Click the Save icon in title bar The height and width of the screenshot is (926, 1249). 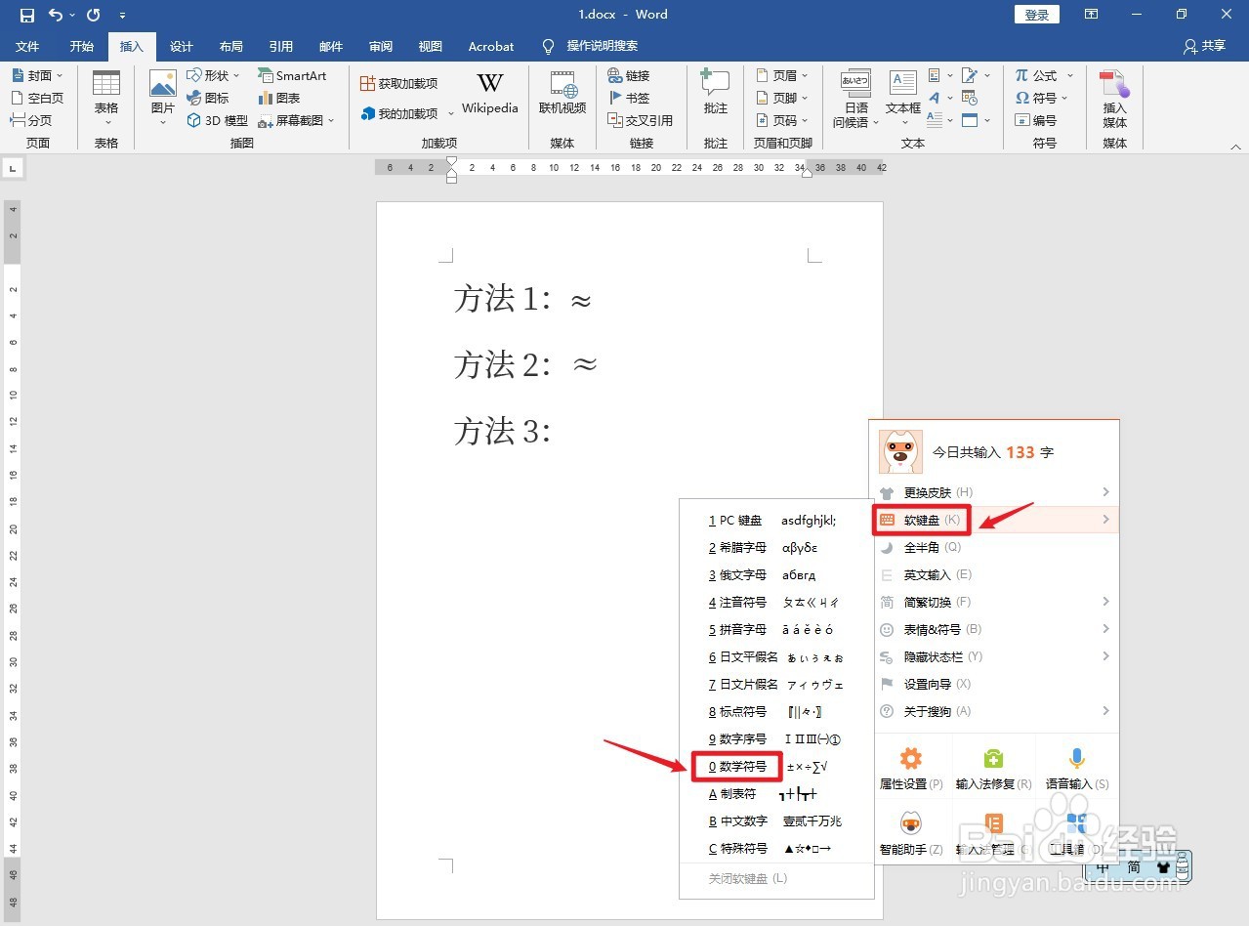pos(27,15)
